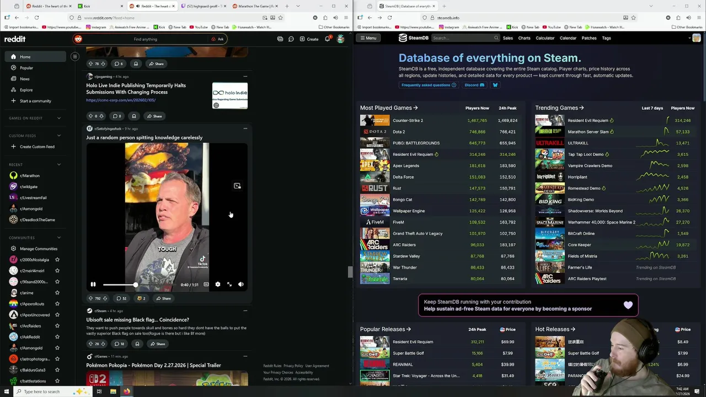Click SteamDB search magnifier icon
706x397 pixels.
[x=496, y=38]
